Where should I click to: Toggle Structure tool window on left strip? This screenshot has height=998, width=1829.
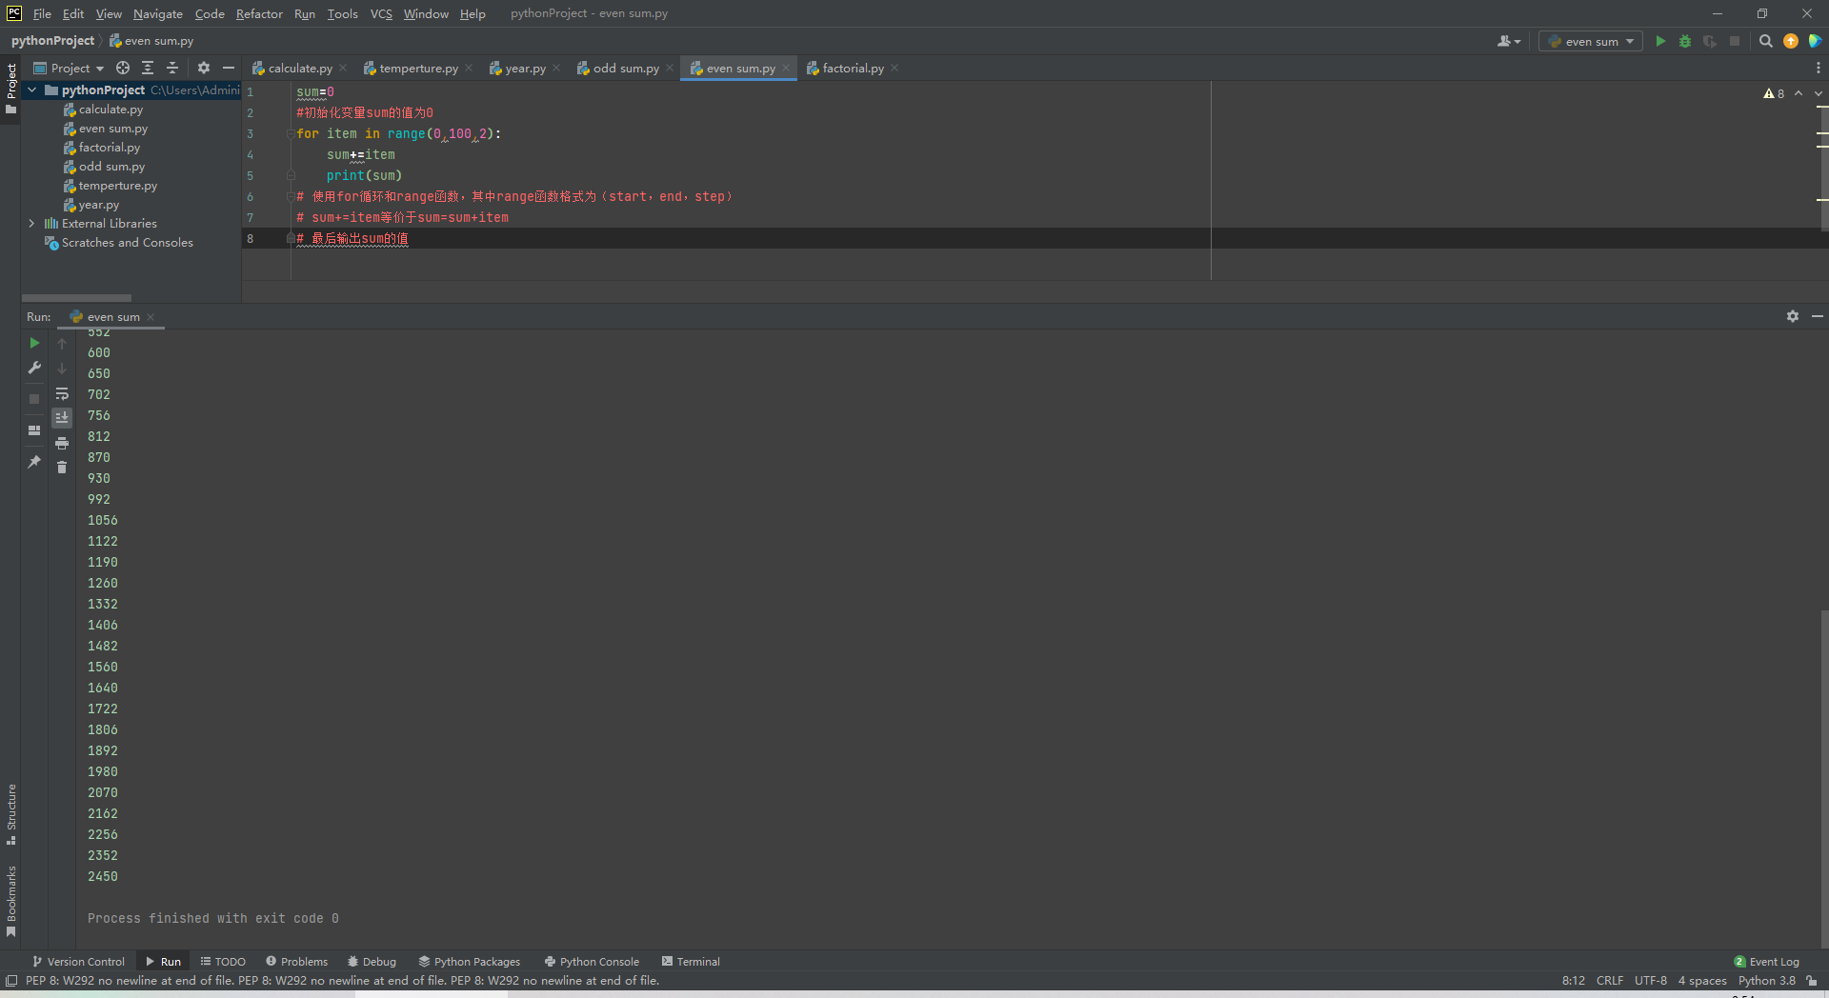coord(11,814)
